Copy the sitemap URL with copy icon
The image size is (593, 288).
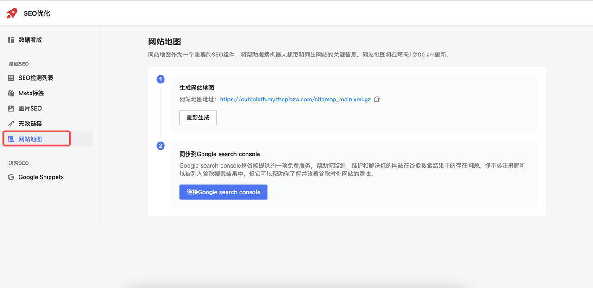[377, 99]
